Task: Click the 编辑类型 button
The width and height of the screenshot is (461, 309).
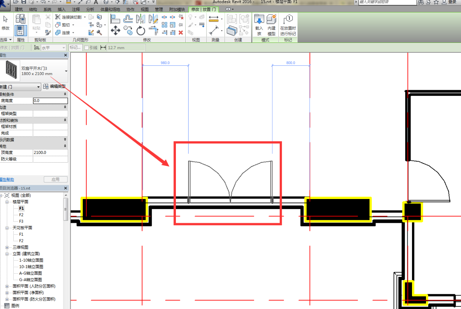Action: click(x=54, y=87)
